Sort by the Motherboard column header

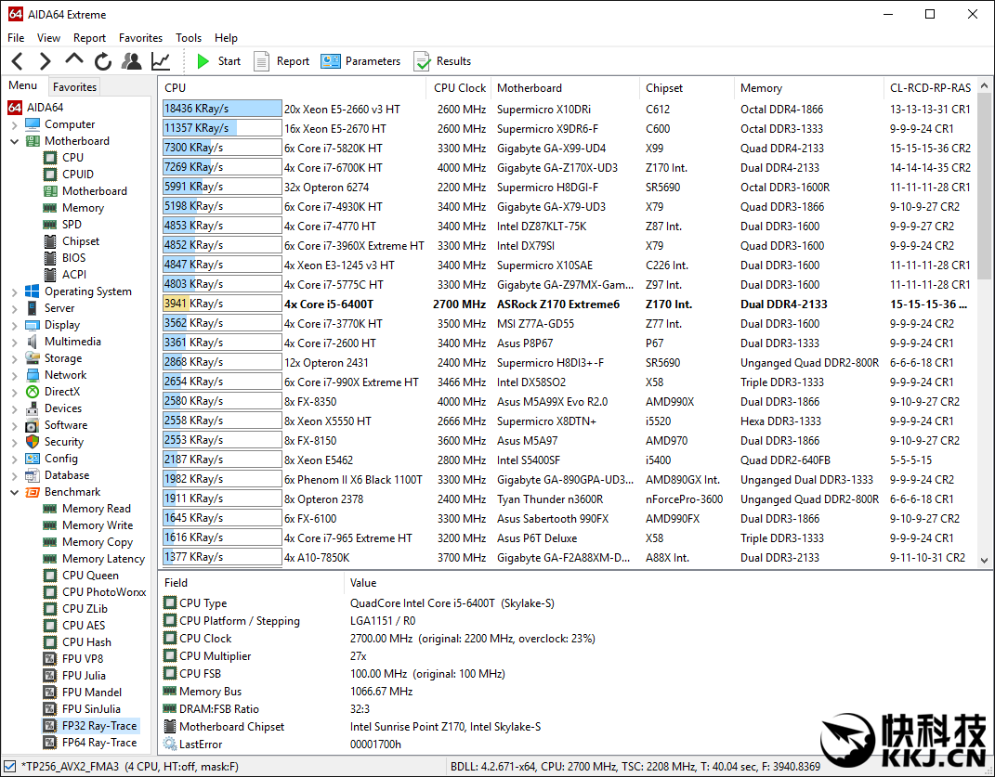tap(565, 88)
